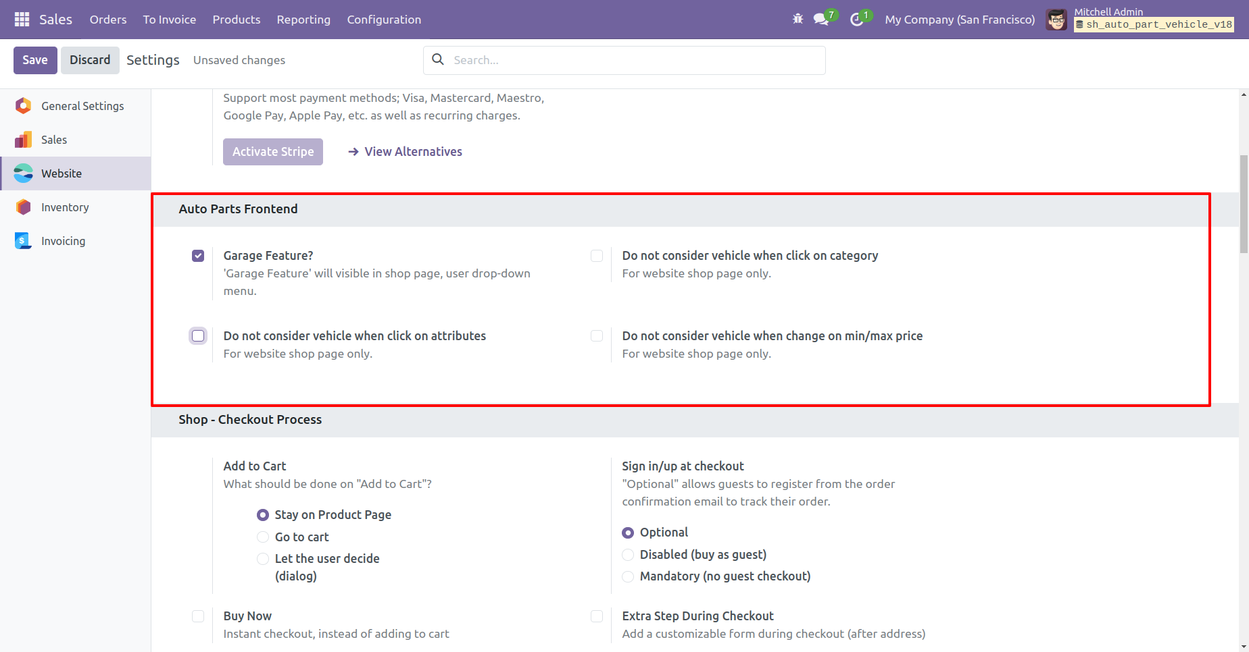This screenshot has width=1249, height=652.
Task: Uncheck the Garage Feature checkbox
Action: (198, 256)
